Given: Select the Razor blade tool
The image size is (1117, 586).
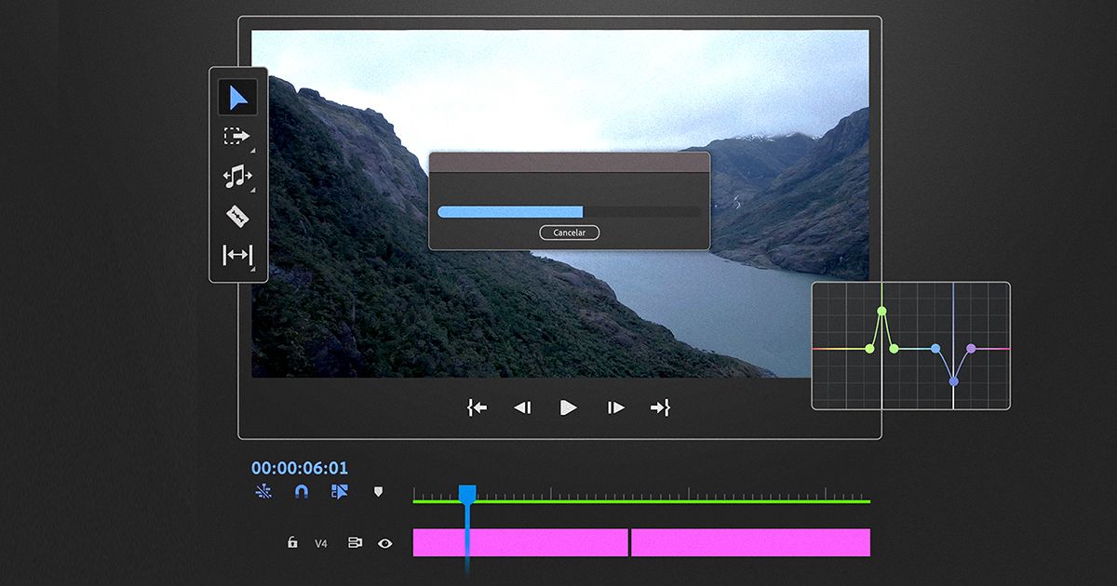Looking at the screenshot, I should 237,216.
